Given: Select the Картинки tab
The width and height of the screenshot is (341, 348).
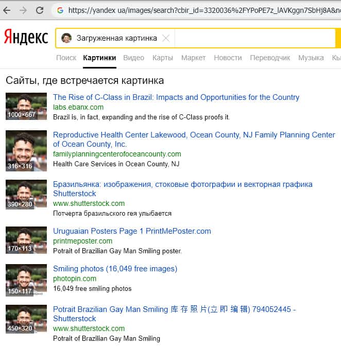Looking at the screenshot, I should point(99,58).
